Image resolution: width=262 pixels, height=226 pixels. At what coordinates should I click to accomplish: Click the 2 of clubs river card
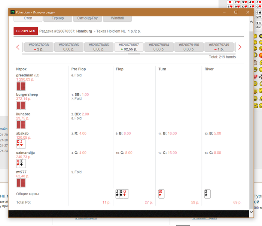tap(207, 194)
